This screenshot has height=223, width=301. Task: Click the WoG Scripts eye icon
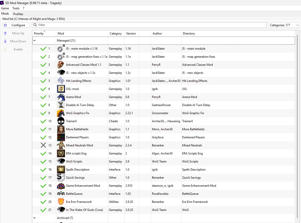[x=61, y=162]
